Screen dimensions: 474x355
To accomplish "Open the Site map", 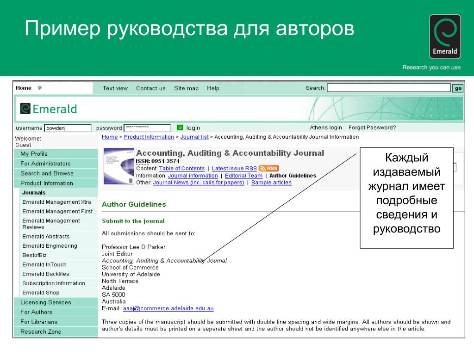I will pyautogui.click(x=186, y=88).
